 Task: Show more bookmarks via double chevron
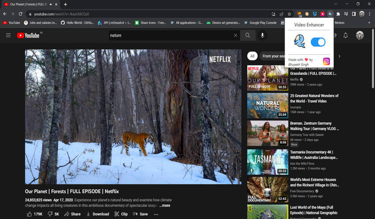(x=369, y=22)
